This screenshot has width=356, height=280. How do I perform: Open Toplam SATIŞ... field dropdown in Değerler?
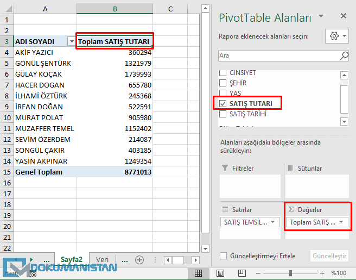[x=341, y=222]
